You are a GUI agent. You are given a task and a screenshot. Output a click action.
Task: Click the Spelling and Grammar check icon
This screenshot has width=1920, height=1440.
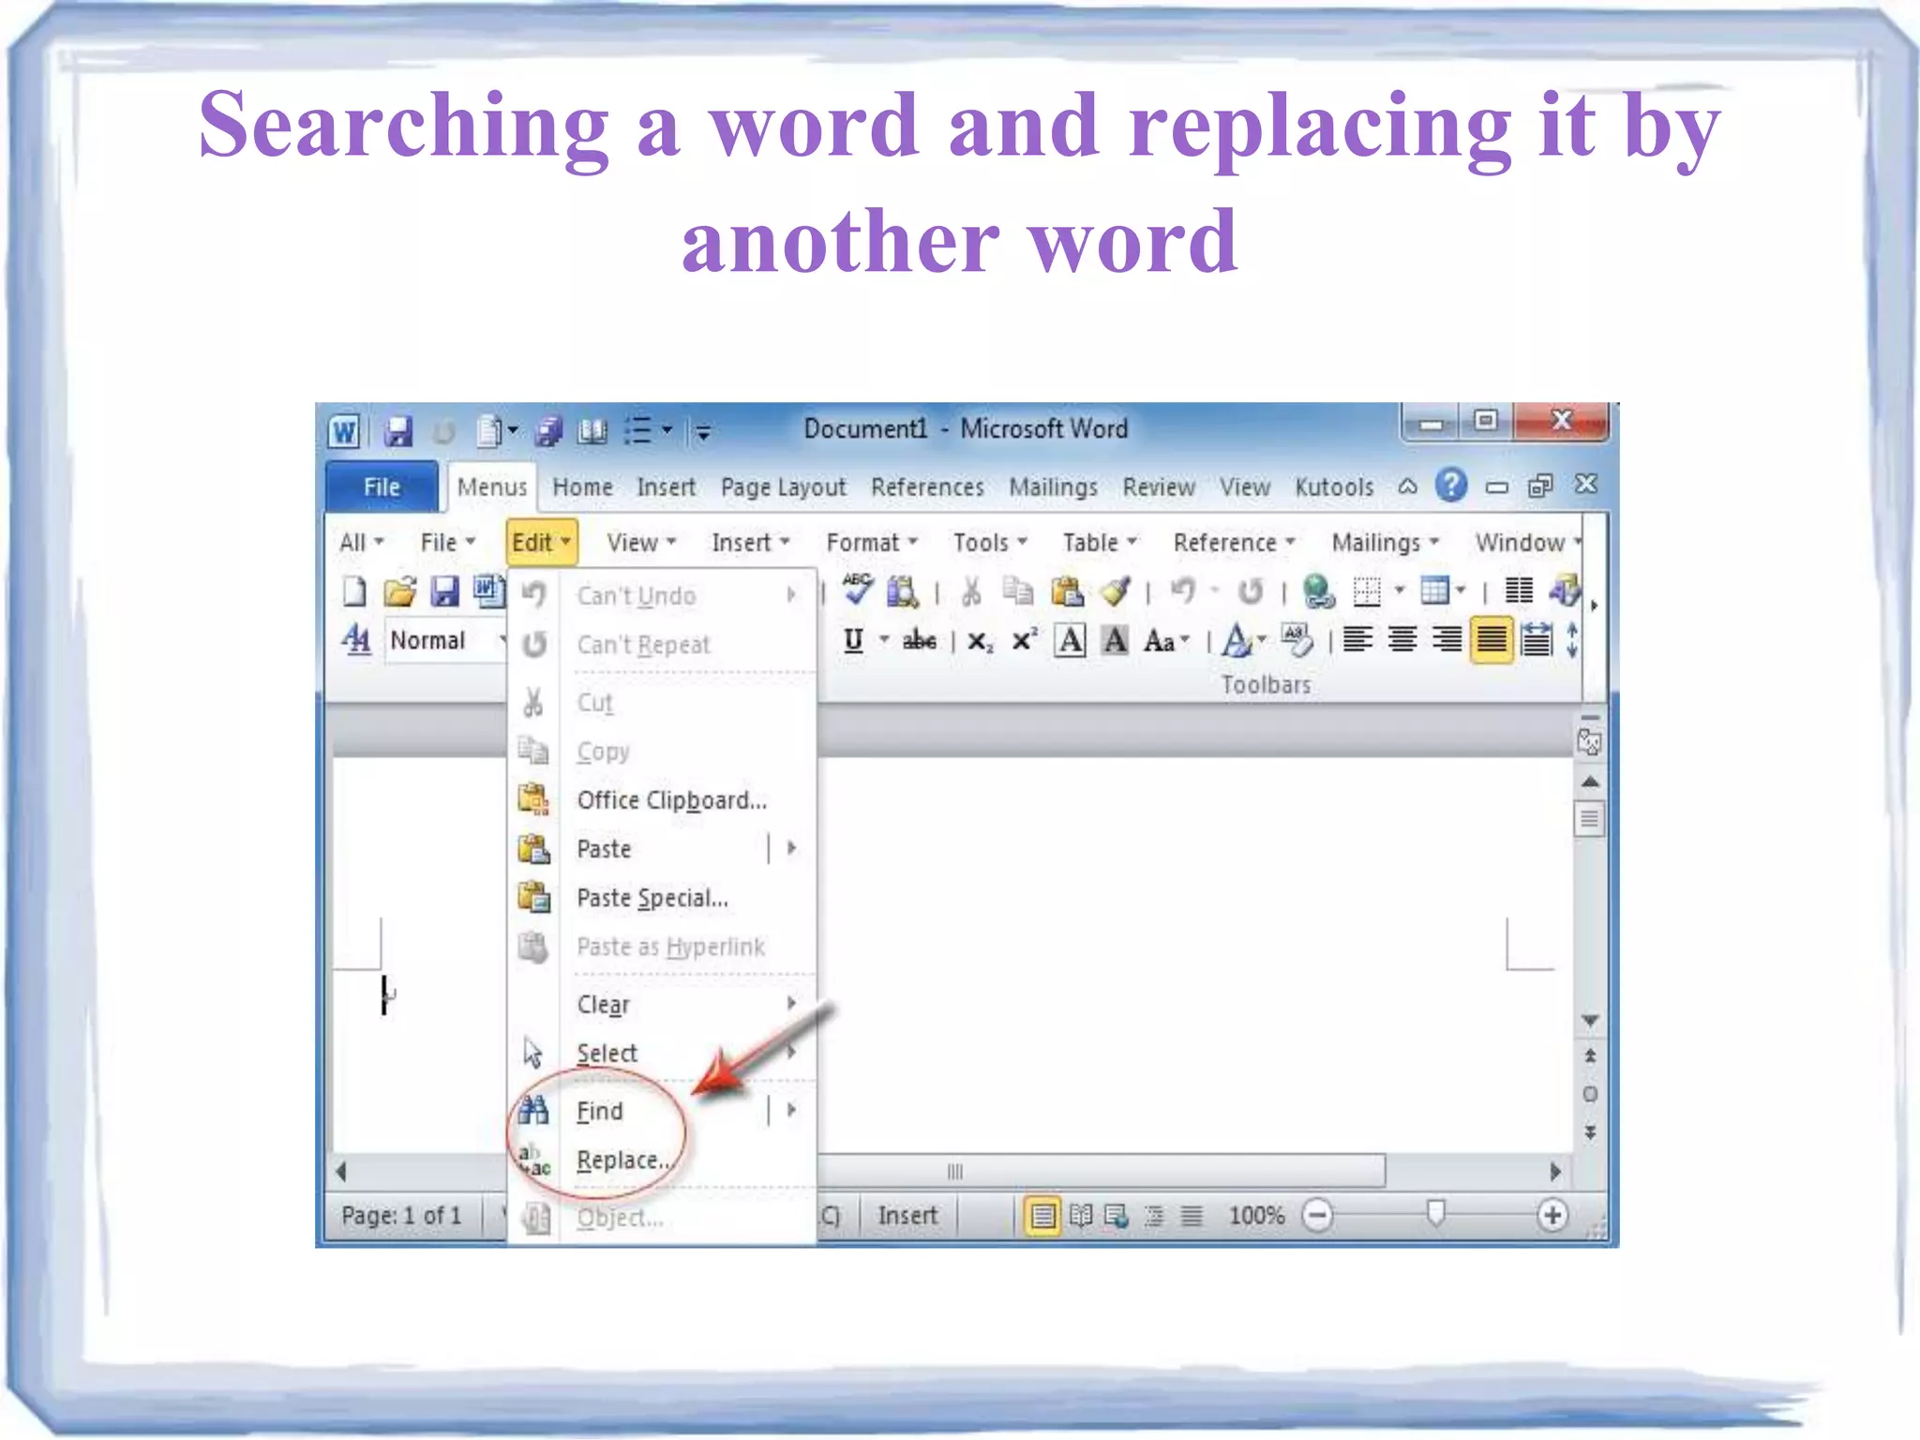(858, 590)
